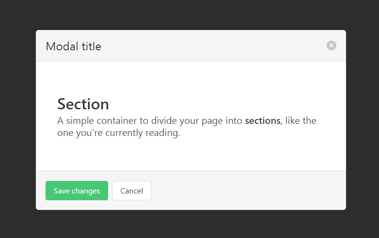Click the word Modal in header
This screenshot has width=379, height=238.
point(62,46)
